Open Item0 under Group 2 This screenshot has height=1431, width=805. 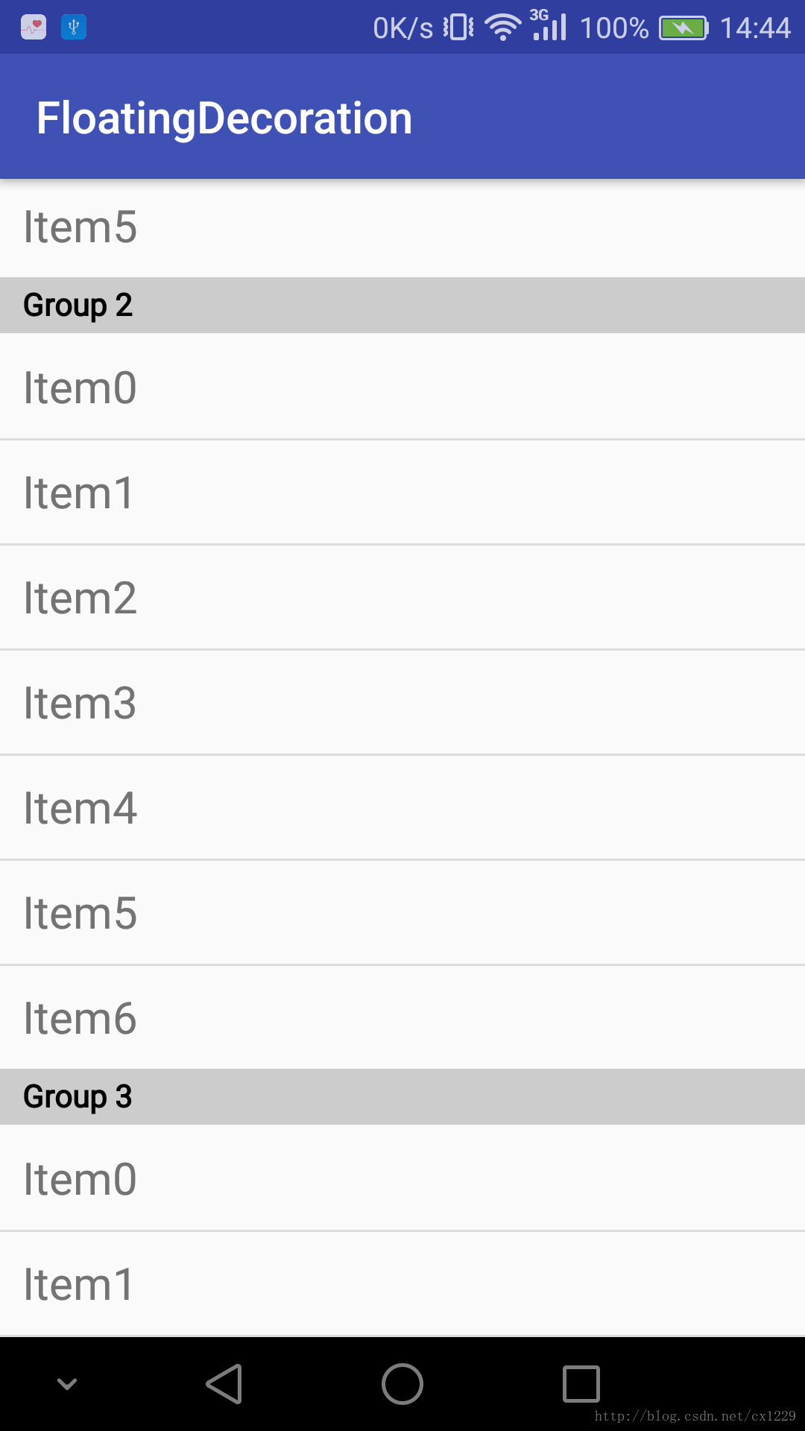click(402, 386)
